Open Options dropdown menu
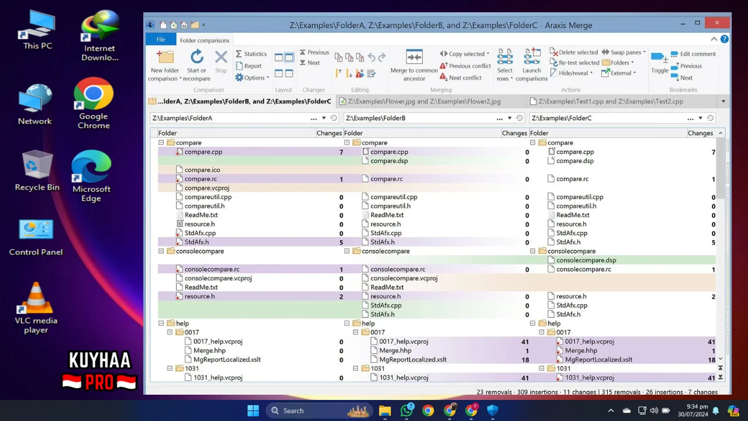The height and width of the screenshot is (421, 748). [x=252, y=78]
